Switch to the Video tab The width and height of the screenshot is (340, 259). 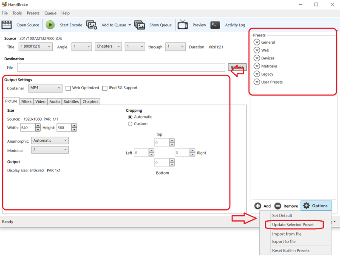tap(40, 101)
